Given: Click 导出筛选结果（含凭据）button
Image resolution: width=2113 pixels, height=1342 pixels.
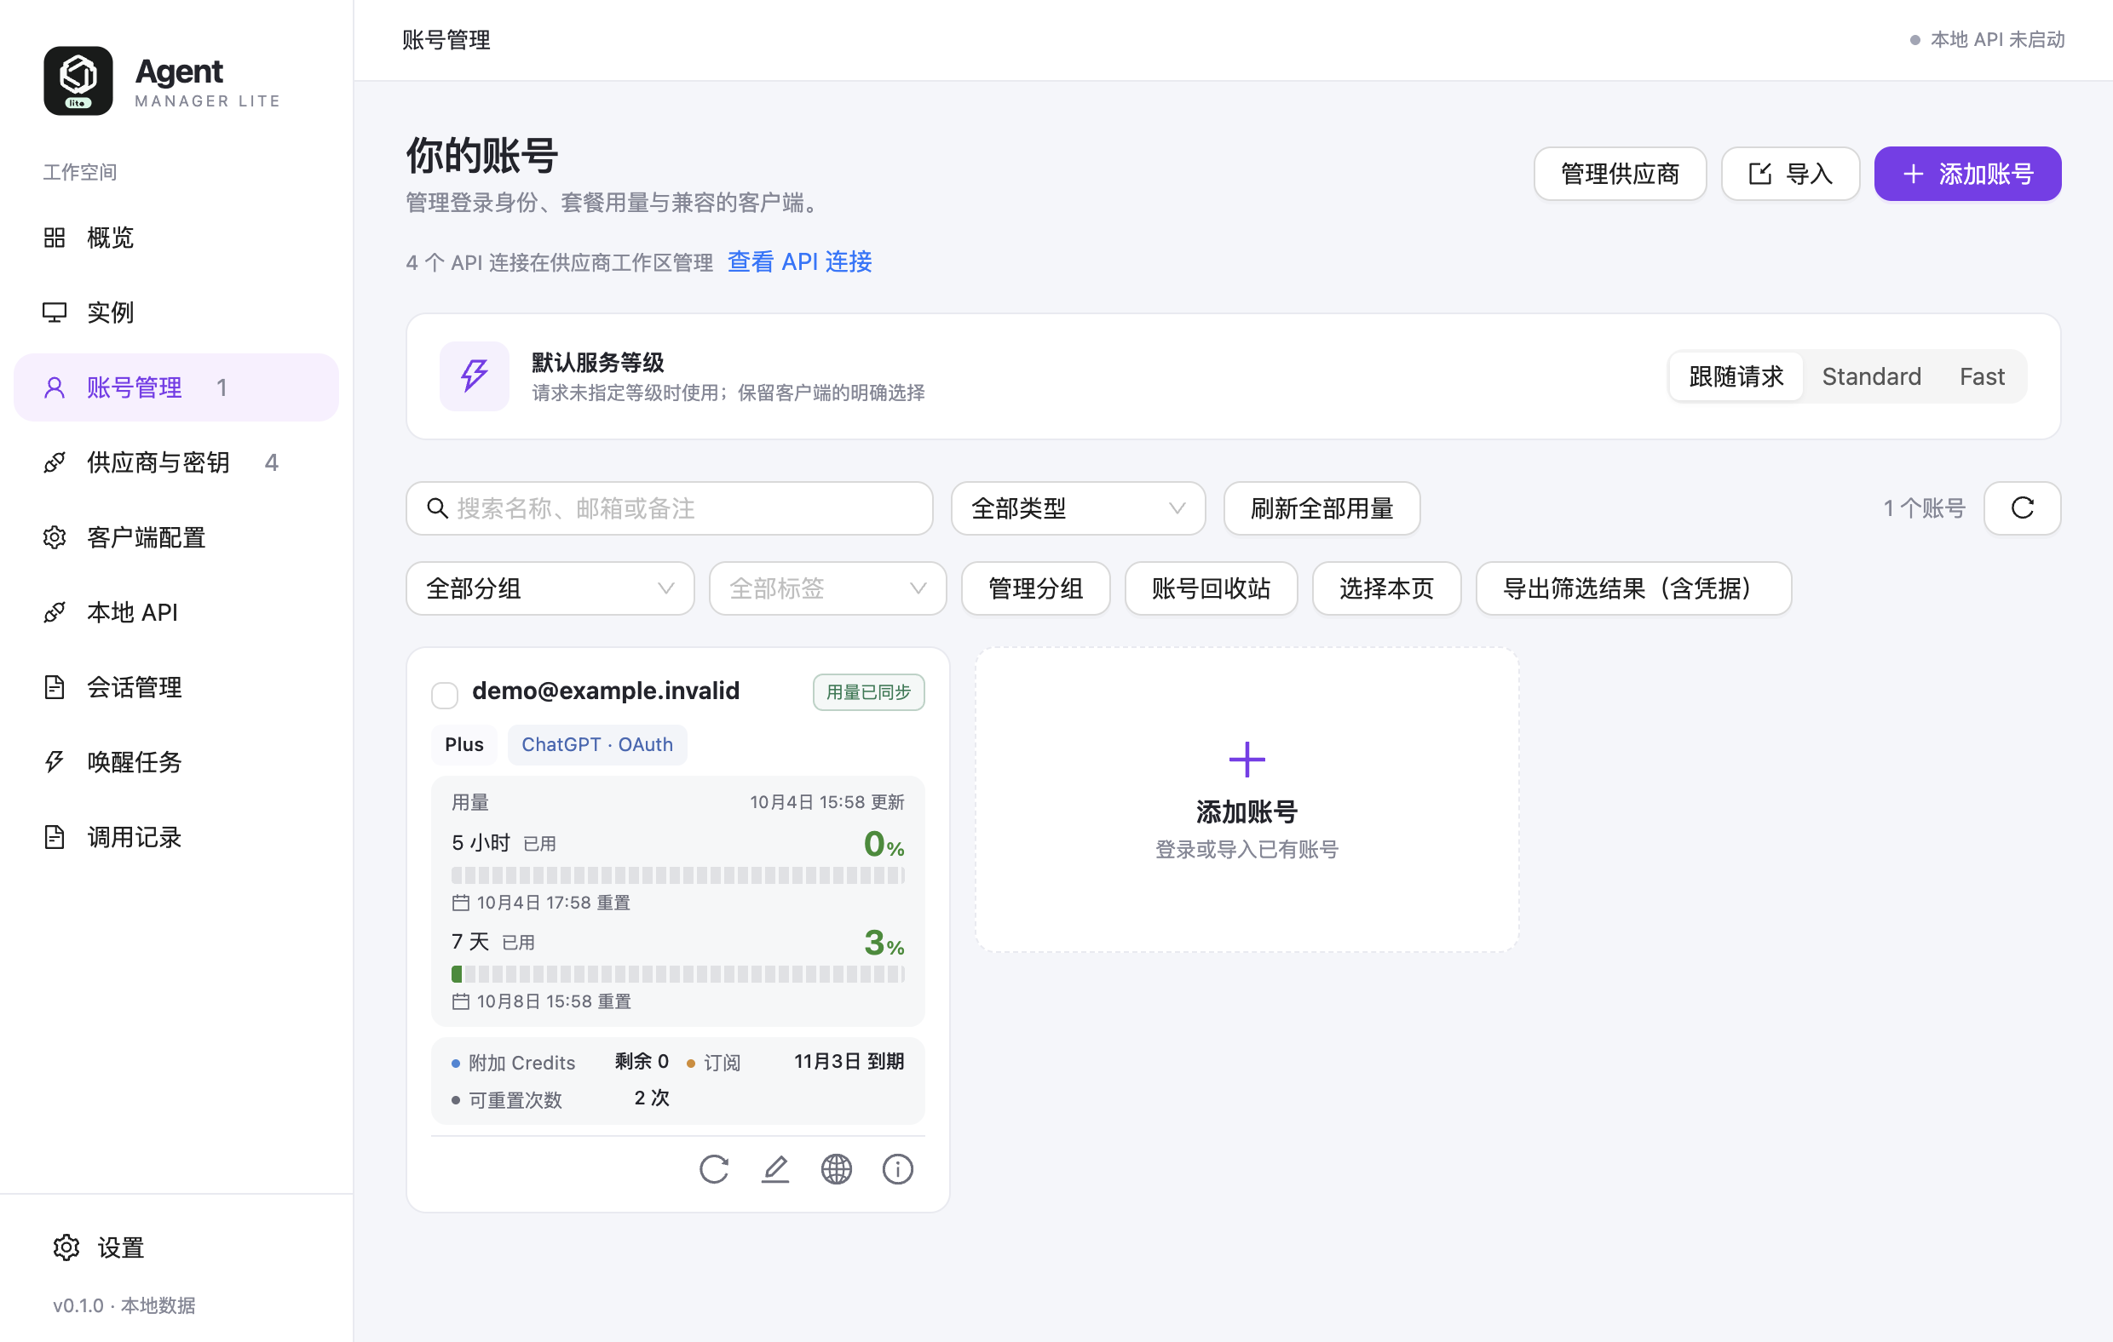Looking at the screenshot, I should tap(1633, 588).
